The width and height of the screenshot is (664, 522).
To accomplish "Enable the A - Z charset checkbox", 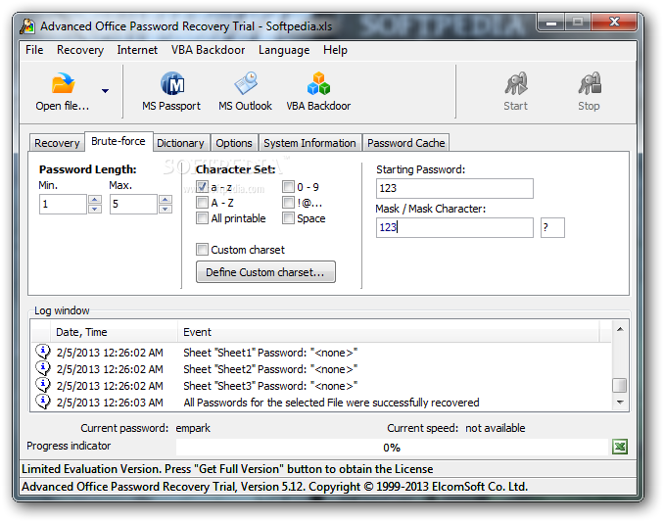I will [203, 203].
